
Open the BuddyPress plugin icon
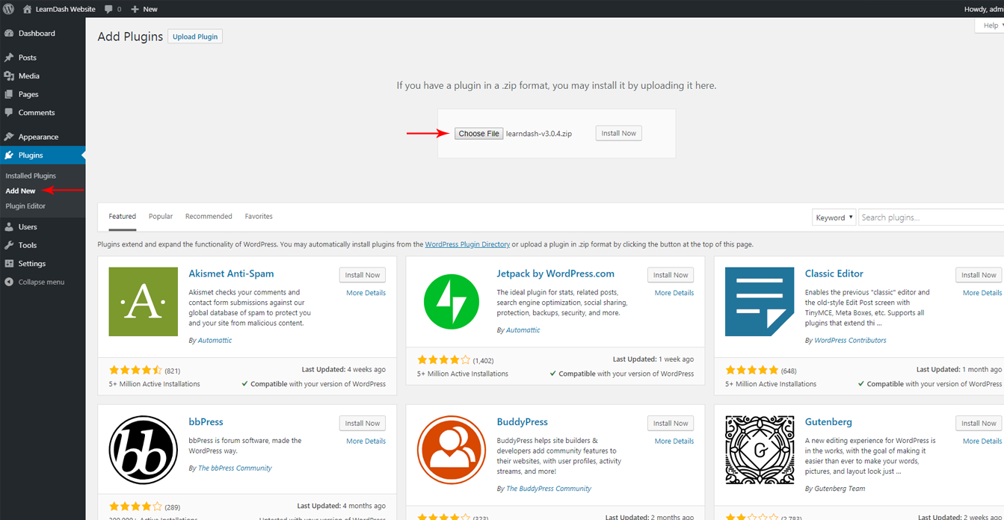(x=452, y=451)
